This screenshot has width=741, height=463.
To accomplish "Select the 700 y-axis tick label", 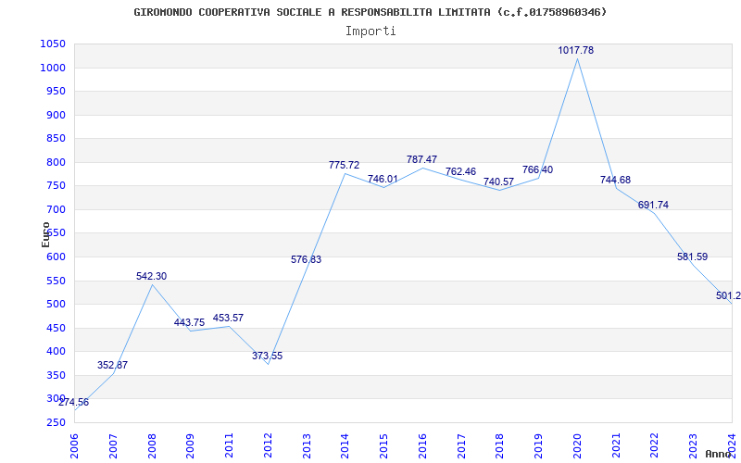I will click(x=57, y=209).
